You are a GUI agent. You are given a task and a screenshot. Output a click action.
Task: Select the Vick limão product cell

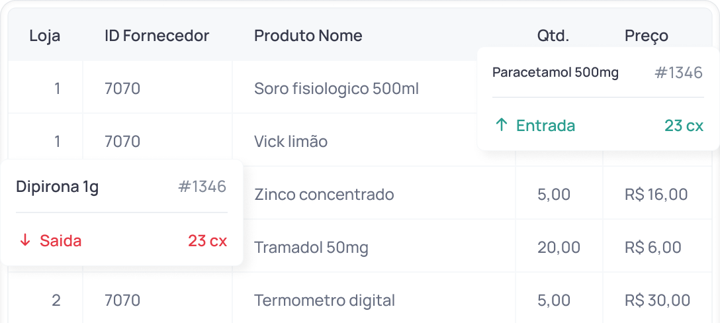coord(291,141)
